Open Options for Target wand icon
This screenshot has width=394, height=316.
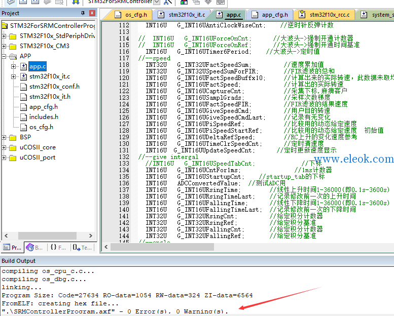168,2
